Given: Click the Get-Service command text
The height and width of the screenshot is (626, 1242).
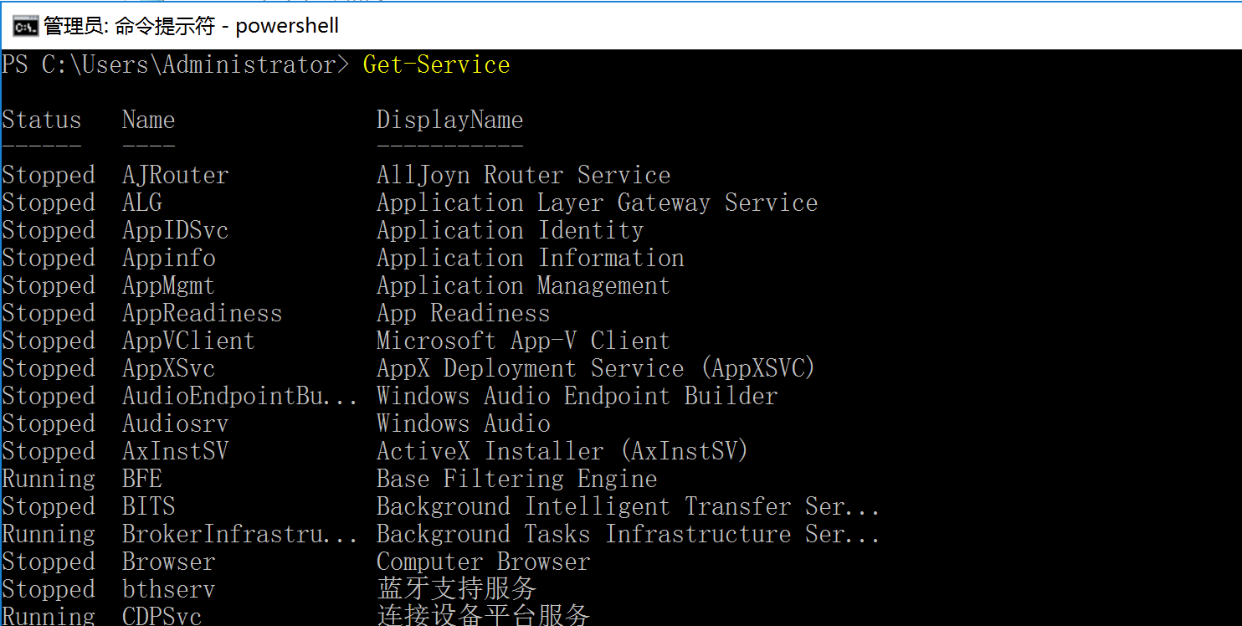Looking at the screenshot, I should [x=436, y=65].
